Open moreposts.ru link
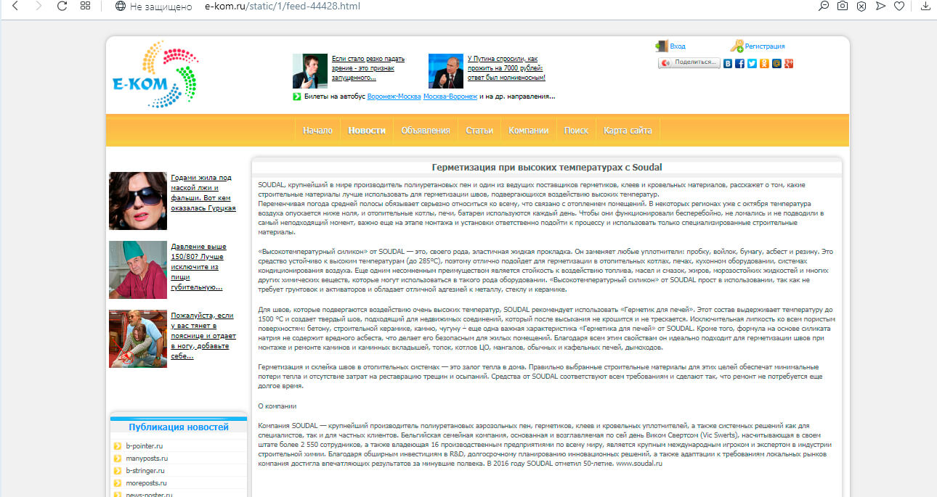 (146, 482)
